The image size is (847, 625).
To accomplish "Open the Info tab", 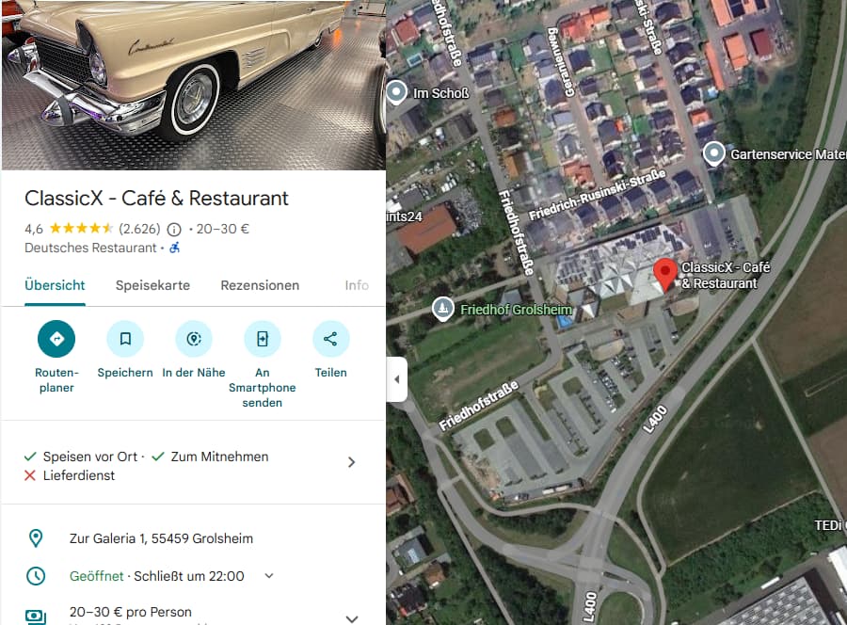I will pyautogui.click(x=357, y=285).
